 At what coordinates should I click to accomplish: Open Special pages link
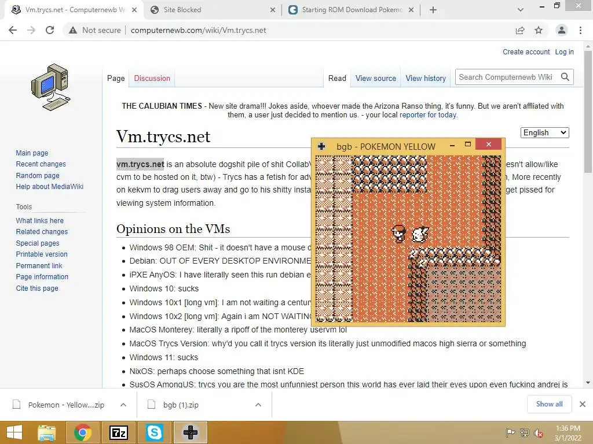click(x=38, y=243)
